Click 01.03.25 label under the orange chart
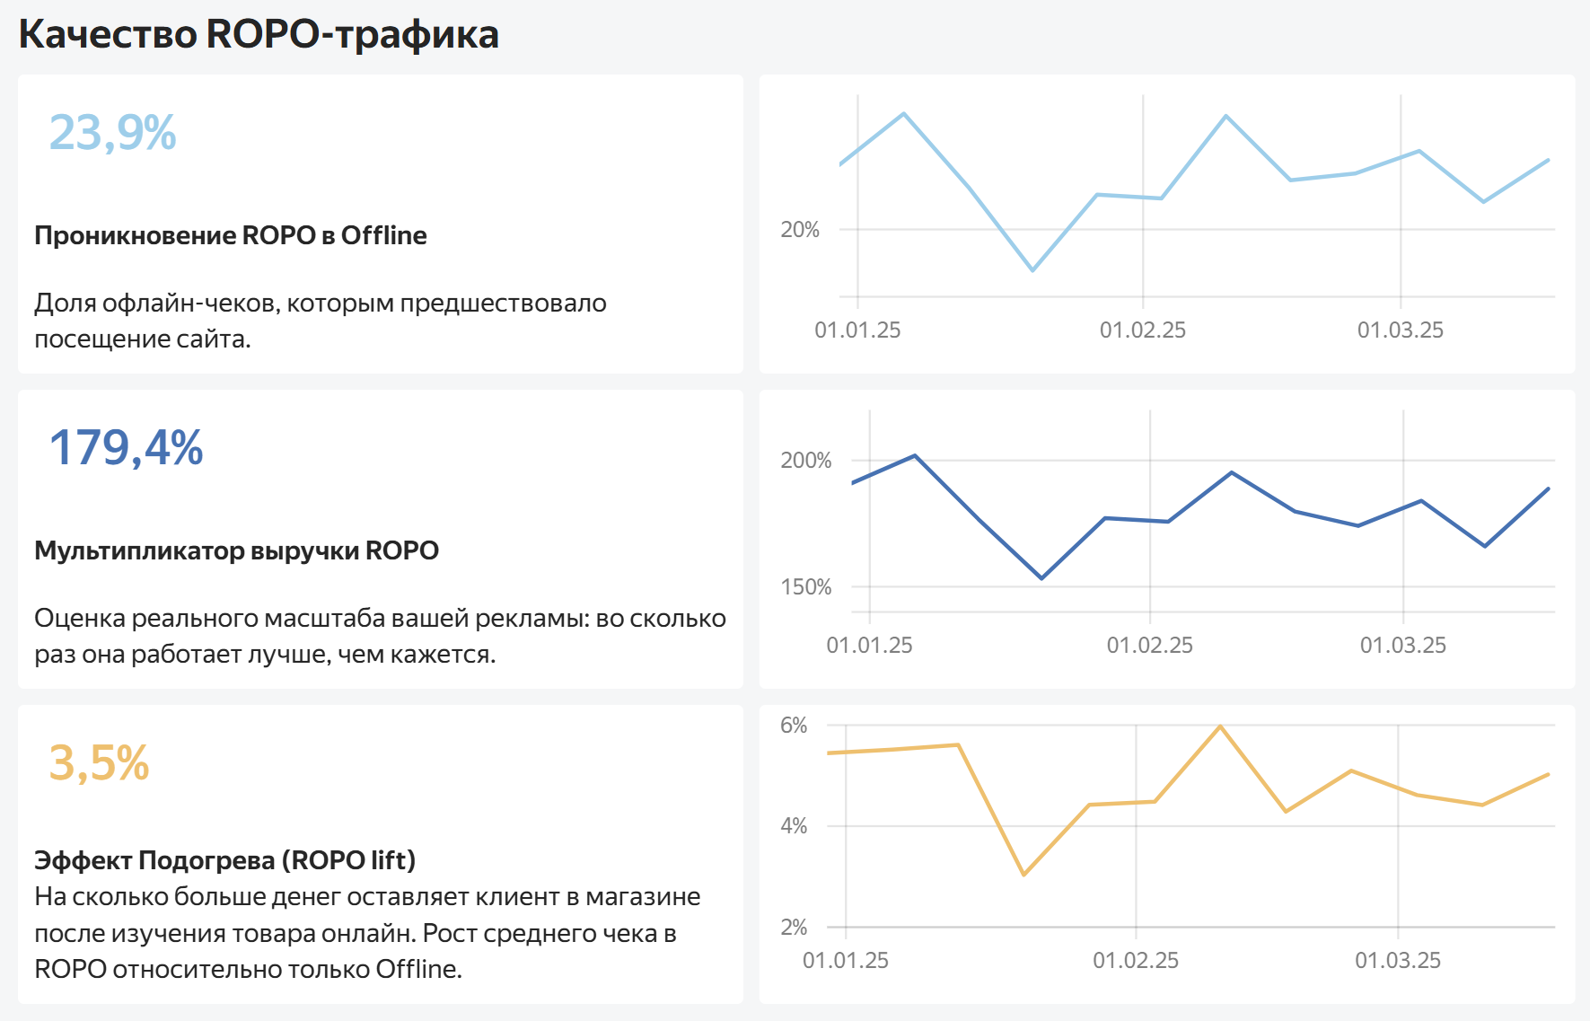This screenshot has height=1021, width=1590. click(1398, 961)
